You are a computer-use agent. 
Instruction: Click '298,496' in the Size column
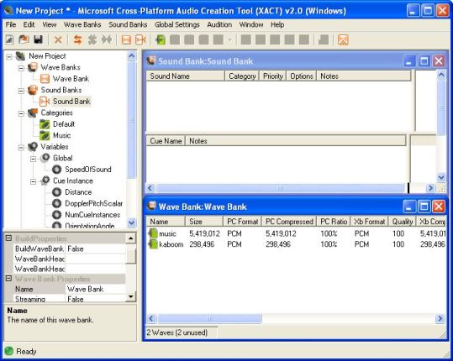click(202, 244)
